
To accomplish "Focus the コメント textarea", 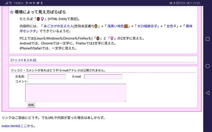I will click(76, 93).
